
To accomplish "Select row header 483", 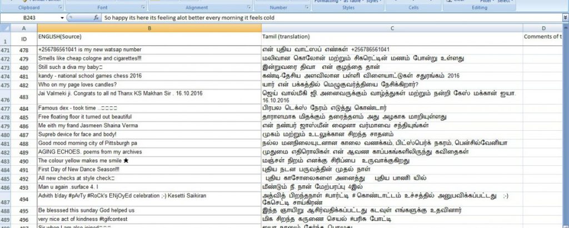I will tap(6, 161).
